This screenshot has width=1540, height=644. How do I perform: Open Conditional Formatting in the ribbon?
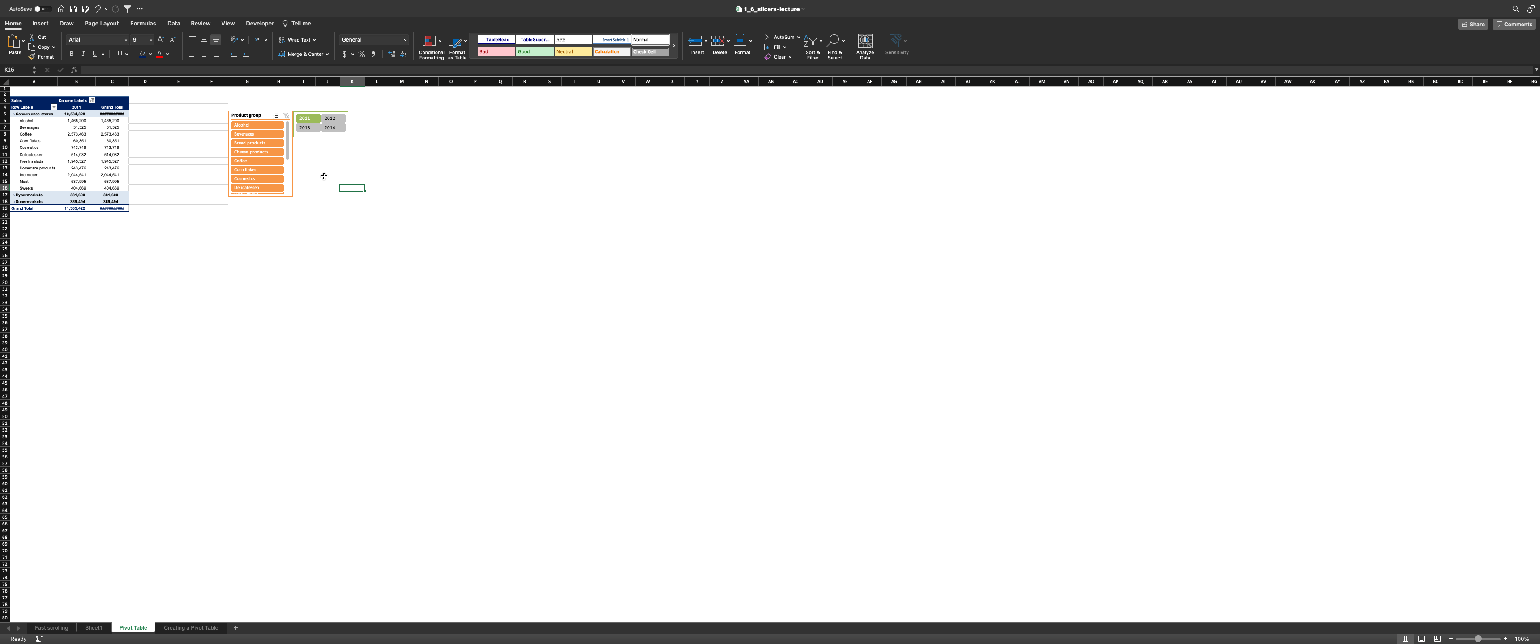(x=431, y=47)
